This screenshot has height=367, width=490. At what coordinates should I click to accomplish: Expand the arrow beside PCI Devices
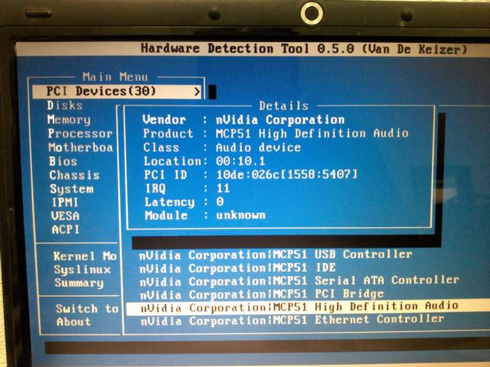[197, 92]
